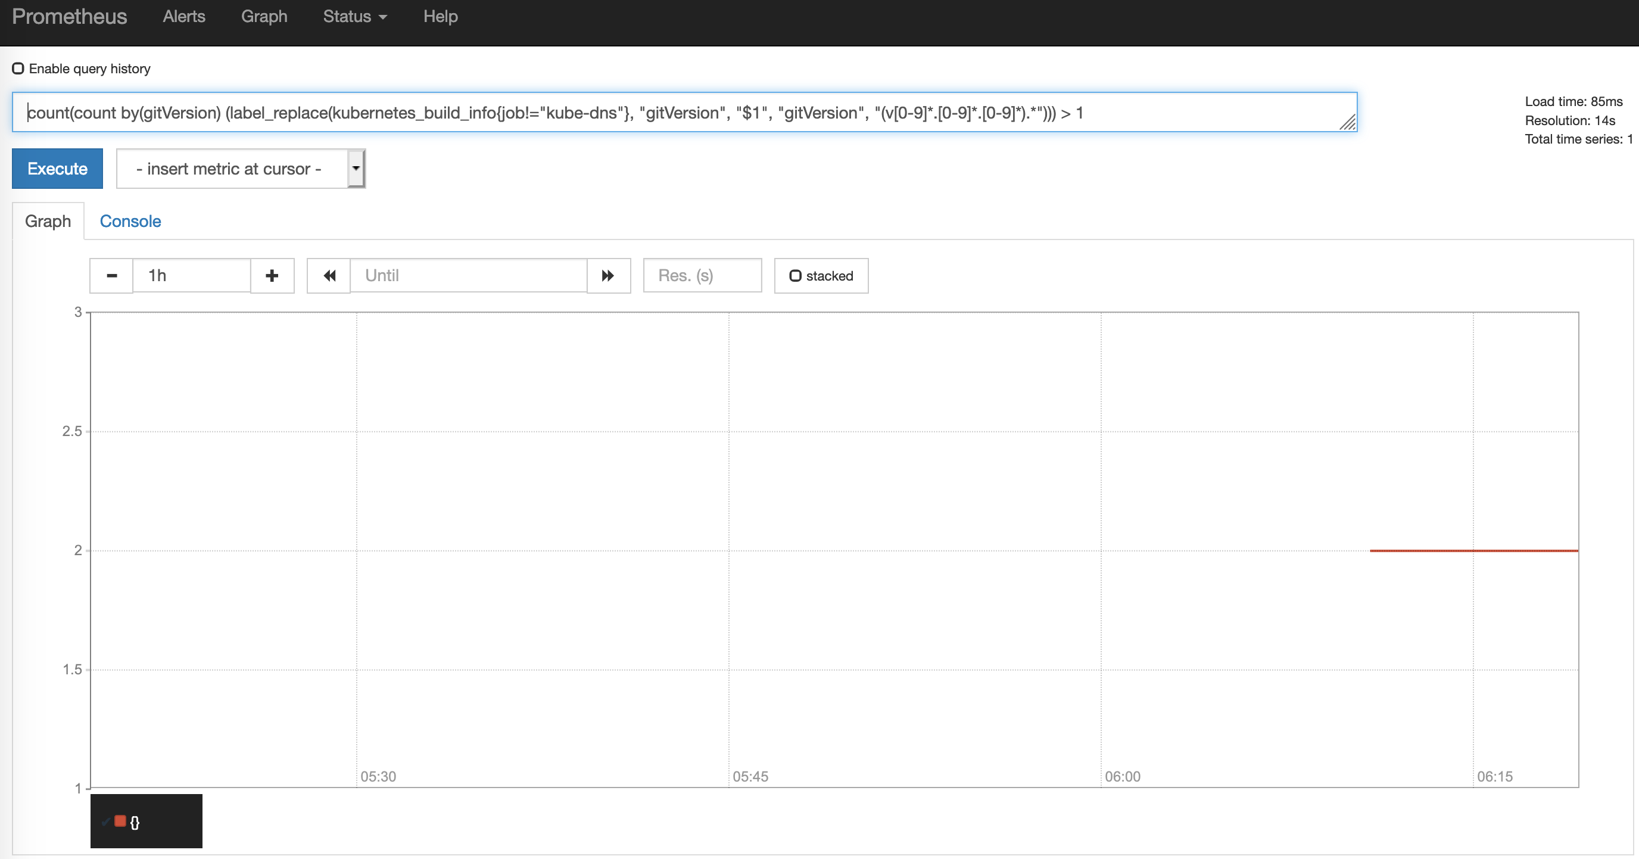
Task: Enable query history checkbox
Action: [18, 69]
